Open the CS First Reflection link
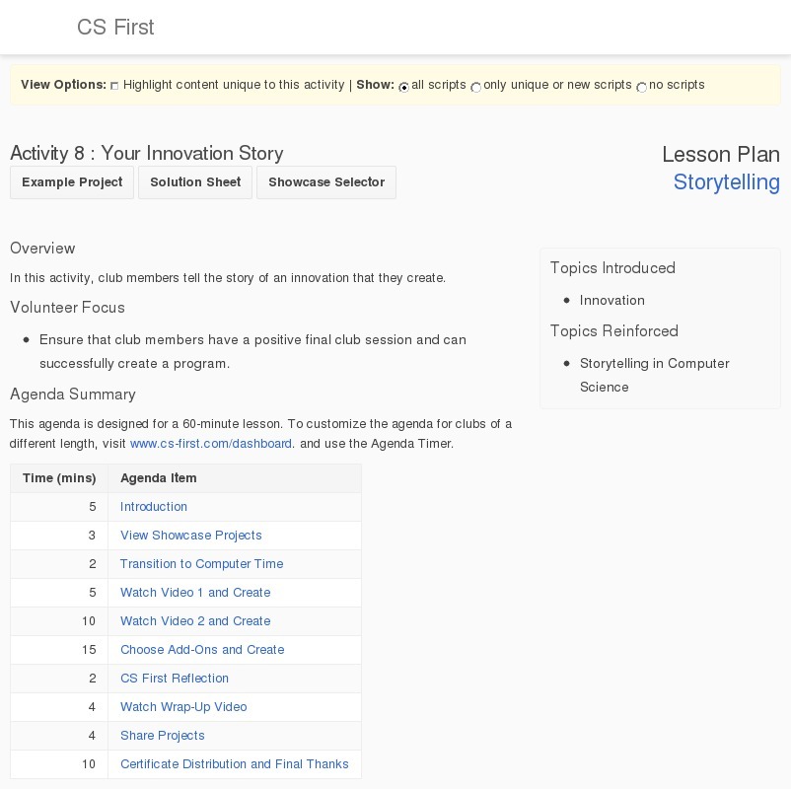This screenshot has width=791, height=789. point(175,679)
